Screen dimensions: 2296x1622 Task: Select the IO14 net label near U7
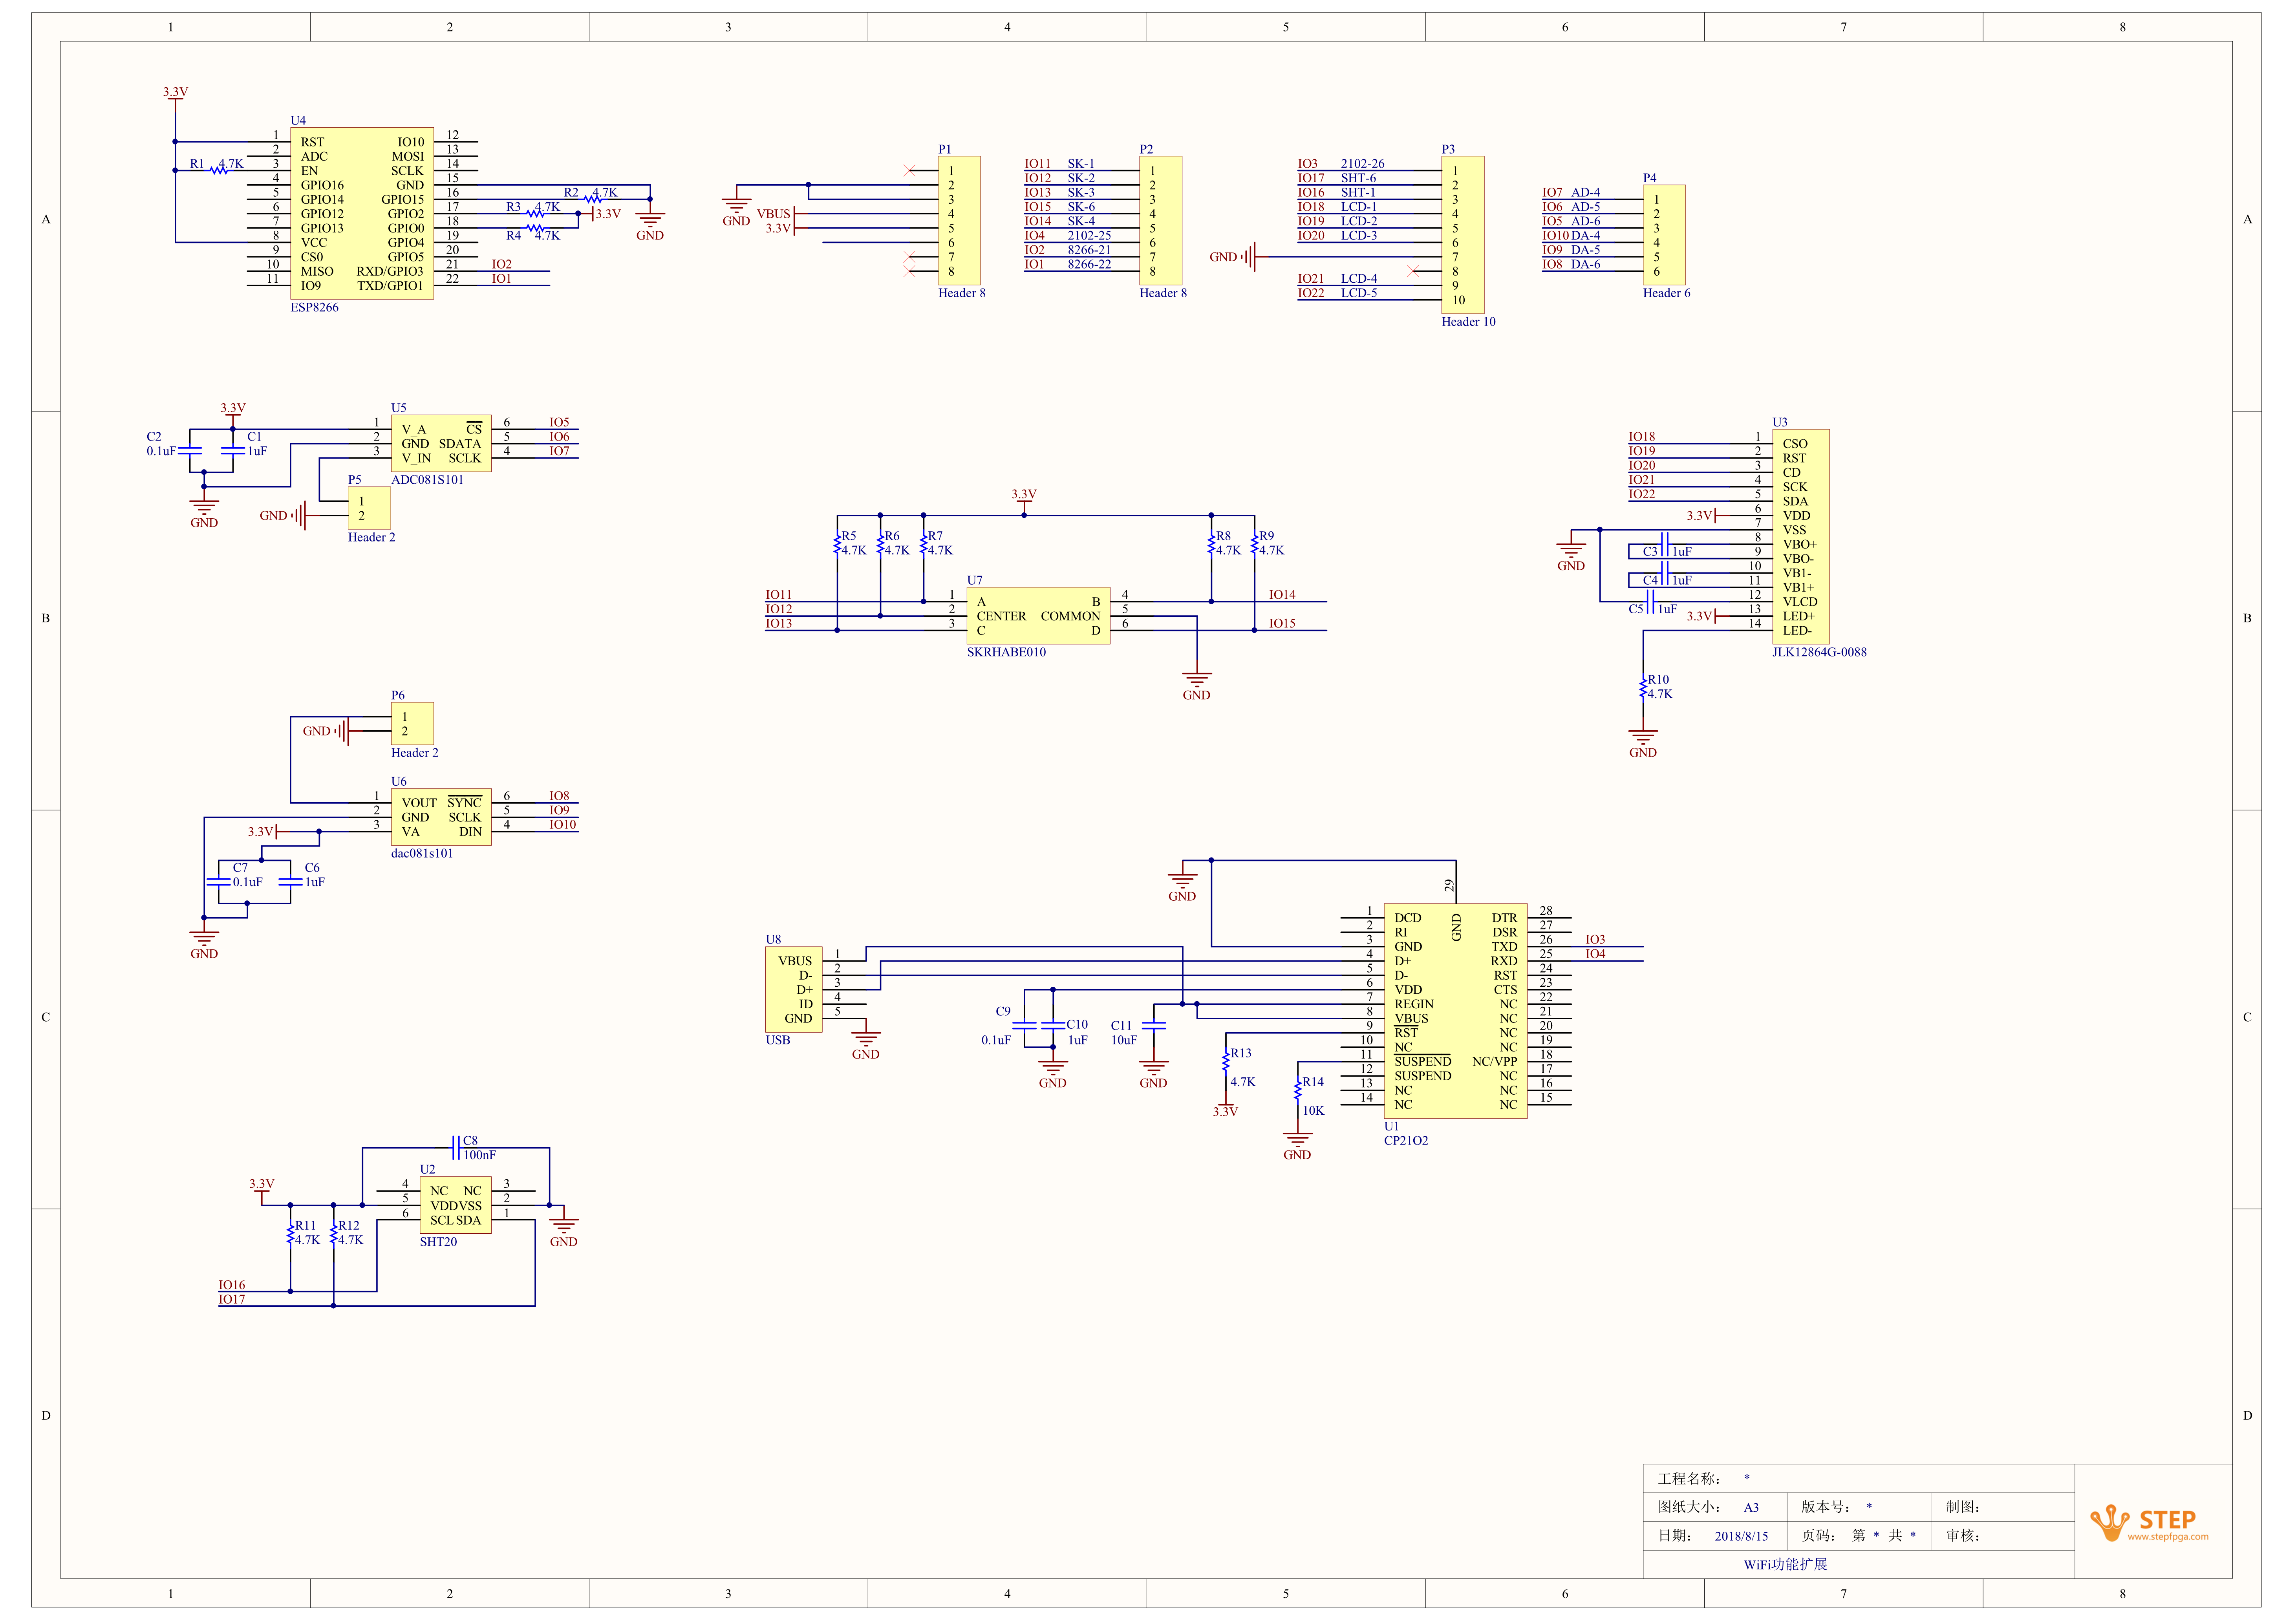(x=1282, y=595)
